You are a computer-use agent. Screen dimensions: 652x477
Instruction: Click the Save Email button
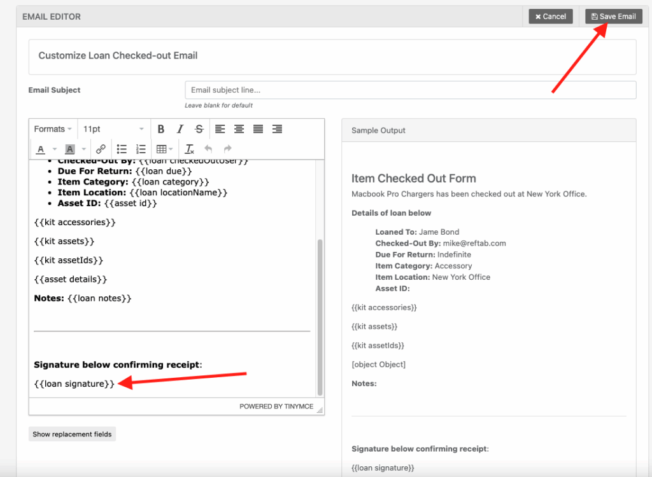(613, 17)
